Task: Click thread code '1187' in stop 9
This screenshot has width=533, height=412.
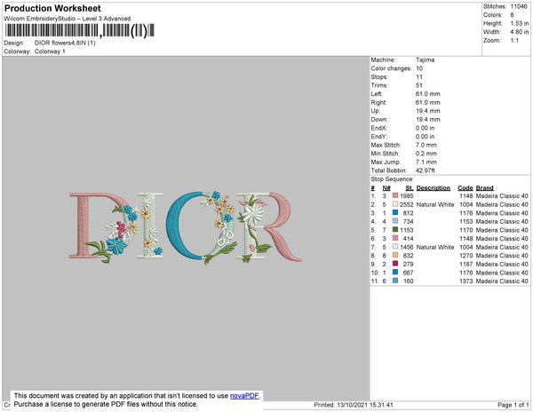Action: [466, 264]
